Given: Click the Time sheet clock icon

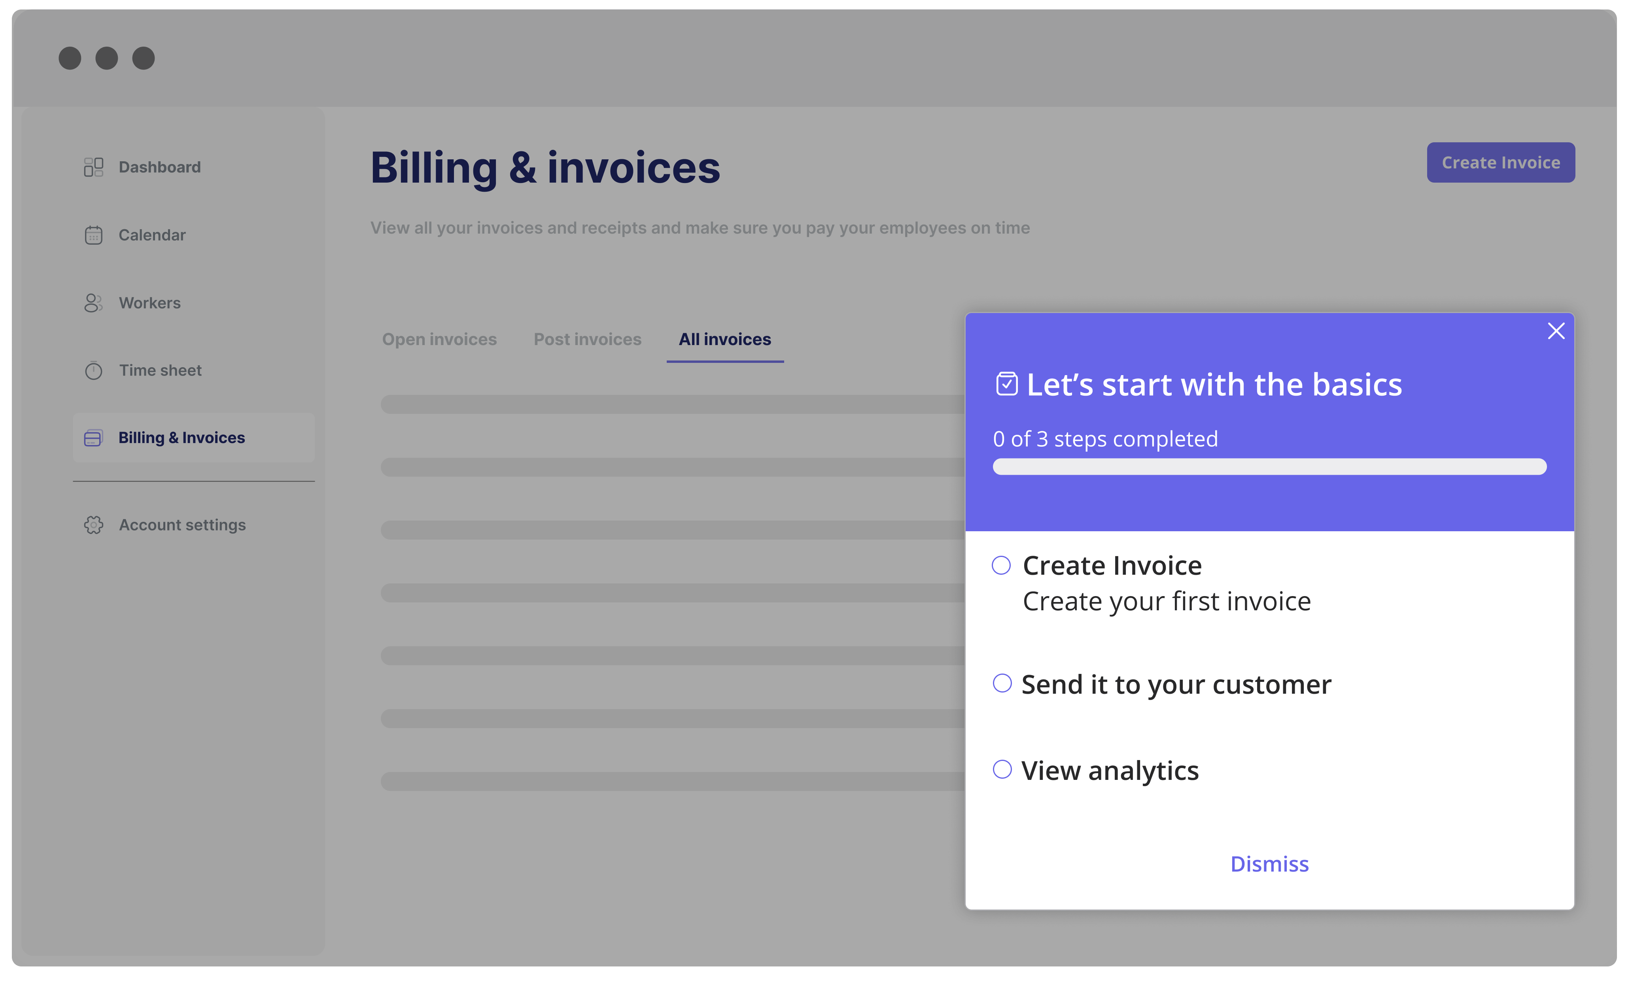Looking at the screenshot, I should click(93, 371).
